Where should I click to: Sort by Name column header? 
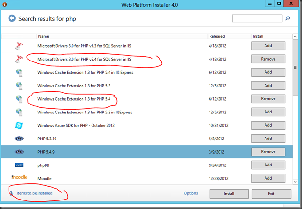pyautogui.click(x=122, y=36)
